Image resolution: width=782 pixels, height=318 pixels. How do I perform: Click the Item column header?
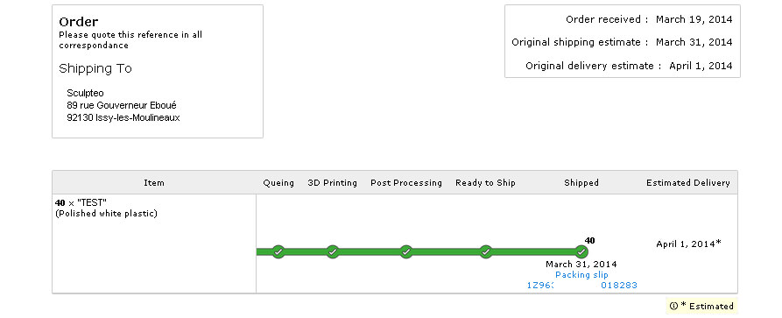[x=154, y=183]
